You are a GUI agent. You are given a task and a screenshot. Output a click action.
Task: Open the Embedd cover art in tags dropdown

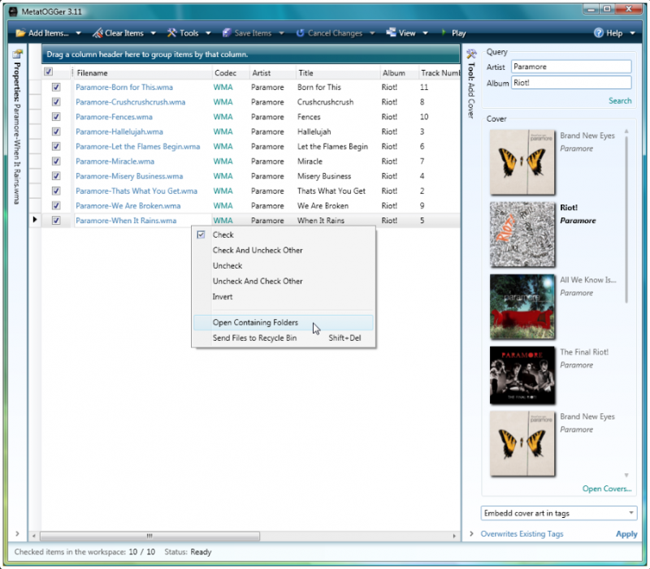(558, 513)
